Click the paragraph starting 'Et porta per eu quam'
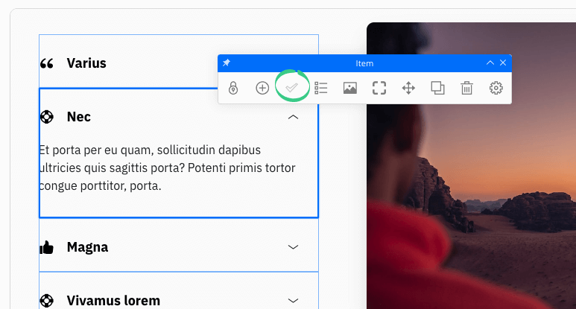Viewport: 576px width, 309px height. point(167,168)
